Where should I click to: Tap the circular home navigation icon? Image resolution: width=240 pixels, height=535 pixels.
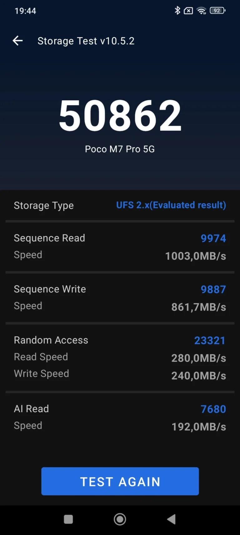[120, 519]
